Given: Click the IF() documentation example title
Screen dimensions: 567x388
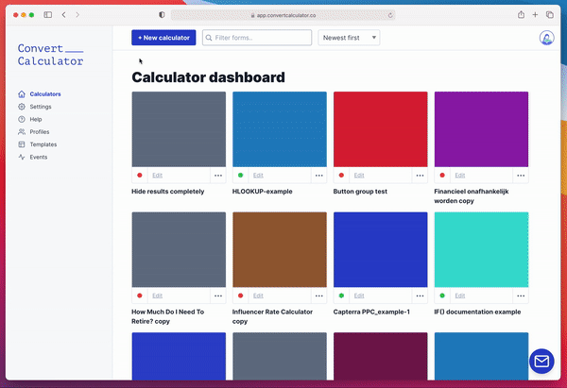Looking at the screenshot, I should [477, 312].
